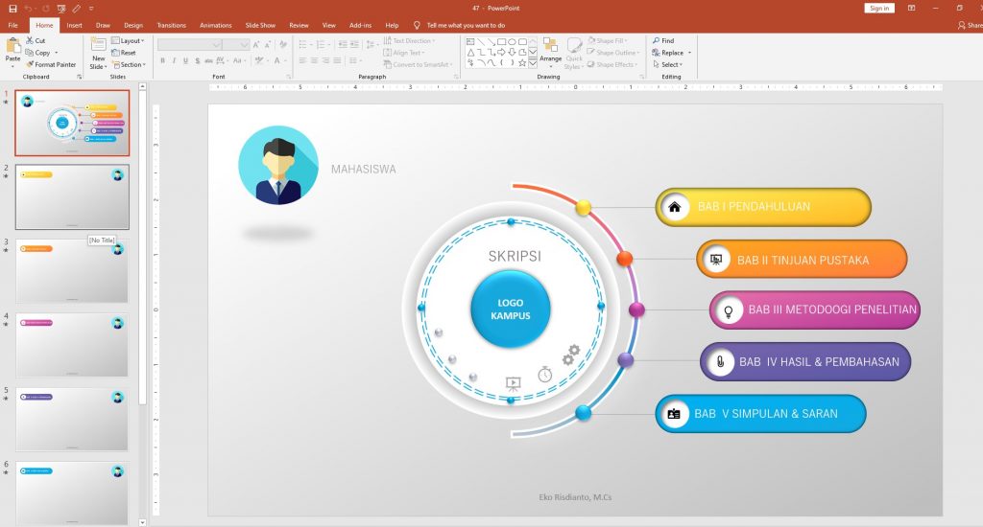The height and width of the screenshot is (527, 983).
Task: Open the Select dropdown in Editing group
Action: [668, 64]
